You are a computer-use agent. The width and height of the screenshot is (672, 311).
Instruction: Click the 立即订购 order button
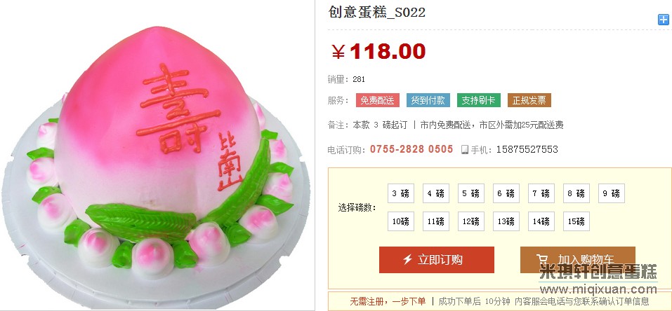(x=437, y=260)
